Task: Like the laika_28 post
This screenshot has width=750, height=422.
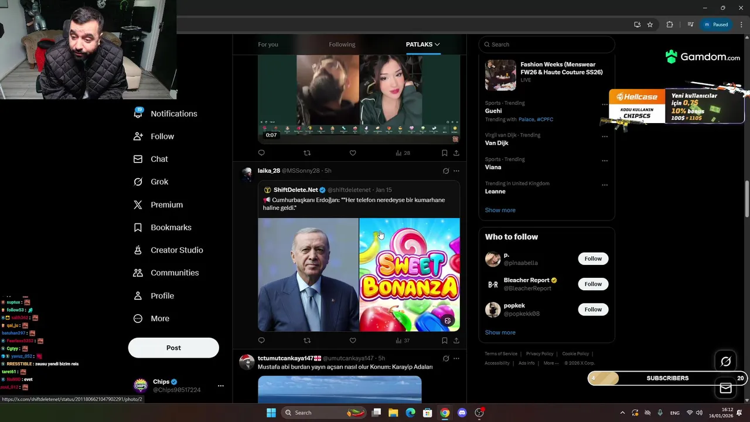Action: [353, 340]
